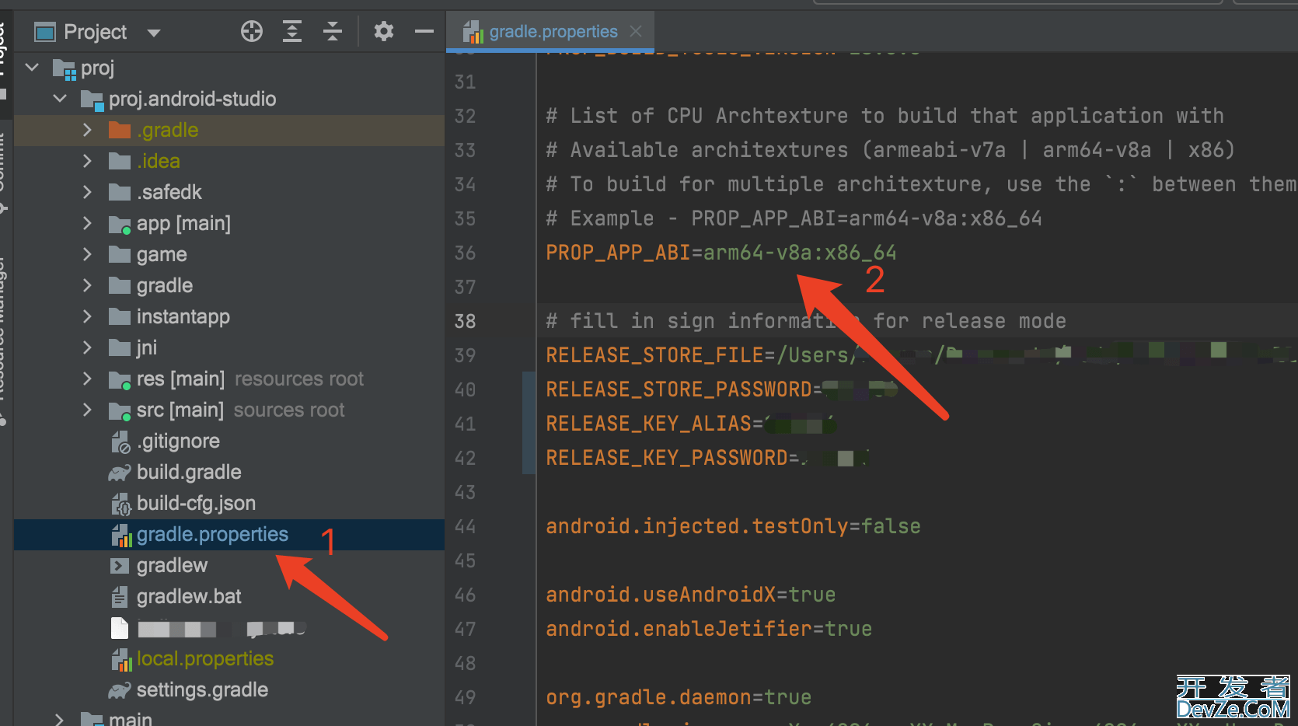Click the '# List of CPU Archtexture' comment line
The height and width of the screenshot is (726, 1298).
click(885, 116)
